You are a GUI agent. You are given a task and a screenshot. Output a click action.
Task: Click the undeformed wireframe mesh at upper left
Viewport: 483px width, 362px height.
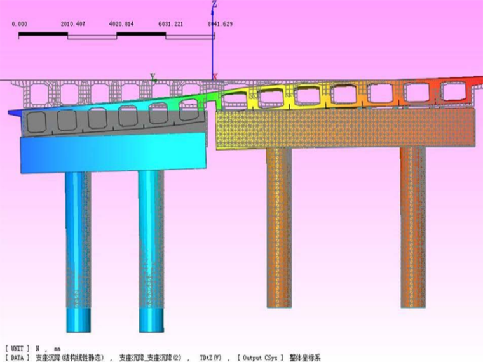pyautogui.click(x=51, y=93)
